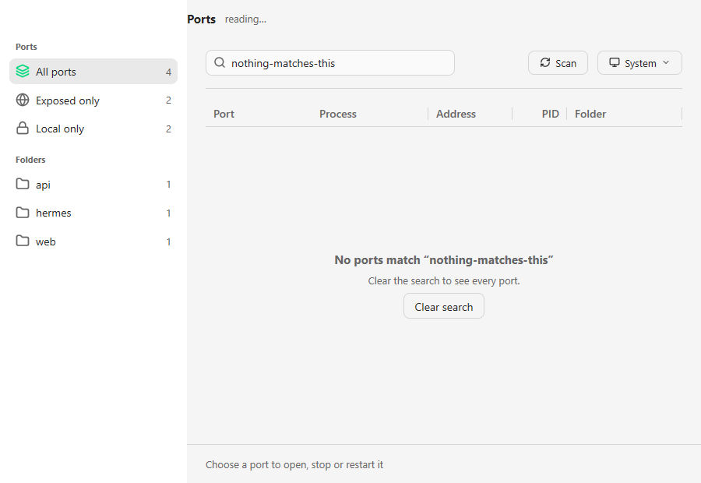The image size is (701, 483).
Task: Open the System dropdown chevron
Action: (x=666, y=62)
